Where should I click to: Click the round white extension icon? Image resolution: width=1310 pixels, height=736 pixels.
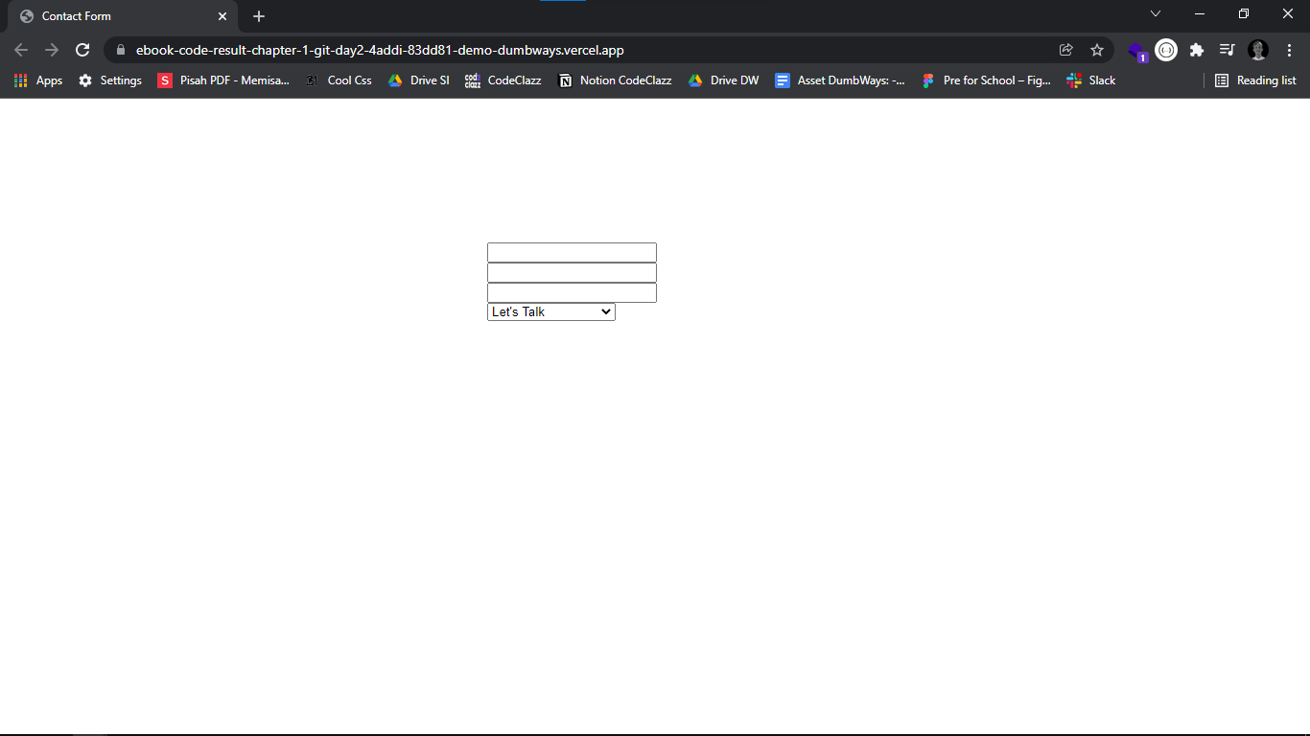[x=1166, y=50]
